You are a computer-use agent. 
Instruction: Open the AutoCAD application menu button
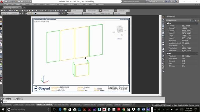coord(2,2)
